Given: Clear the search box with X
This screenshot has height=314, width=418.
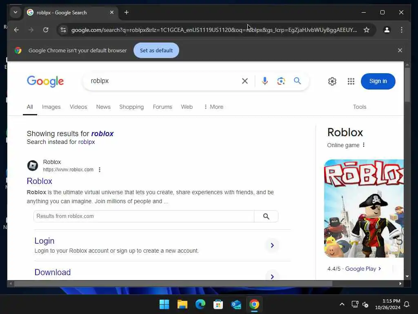Looking at the screenshot, I should coord(245,81).
